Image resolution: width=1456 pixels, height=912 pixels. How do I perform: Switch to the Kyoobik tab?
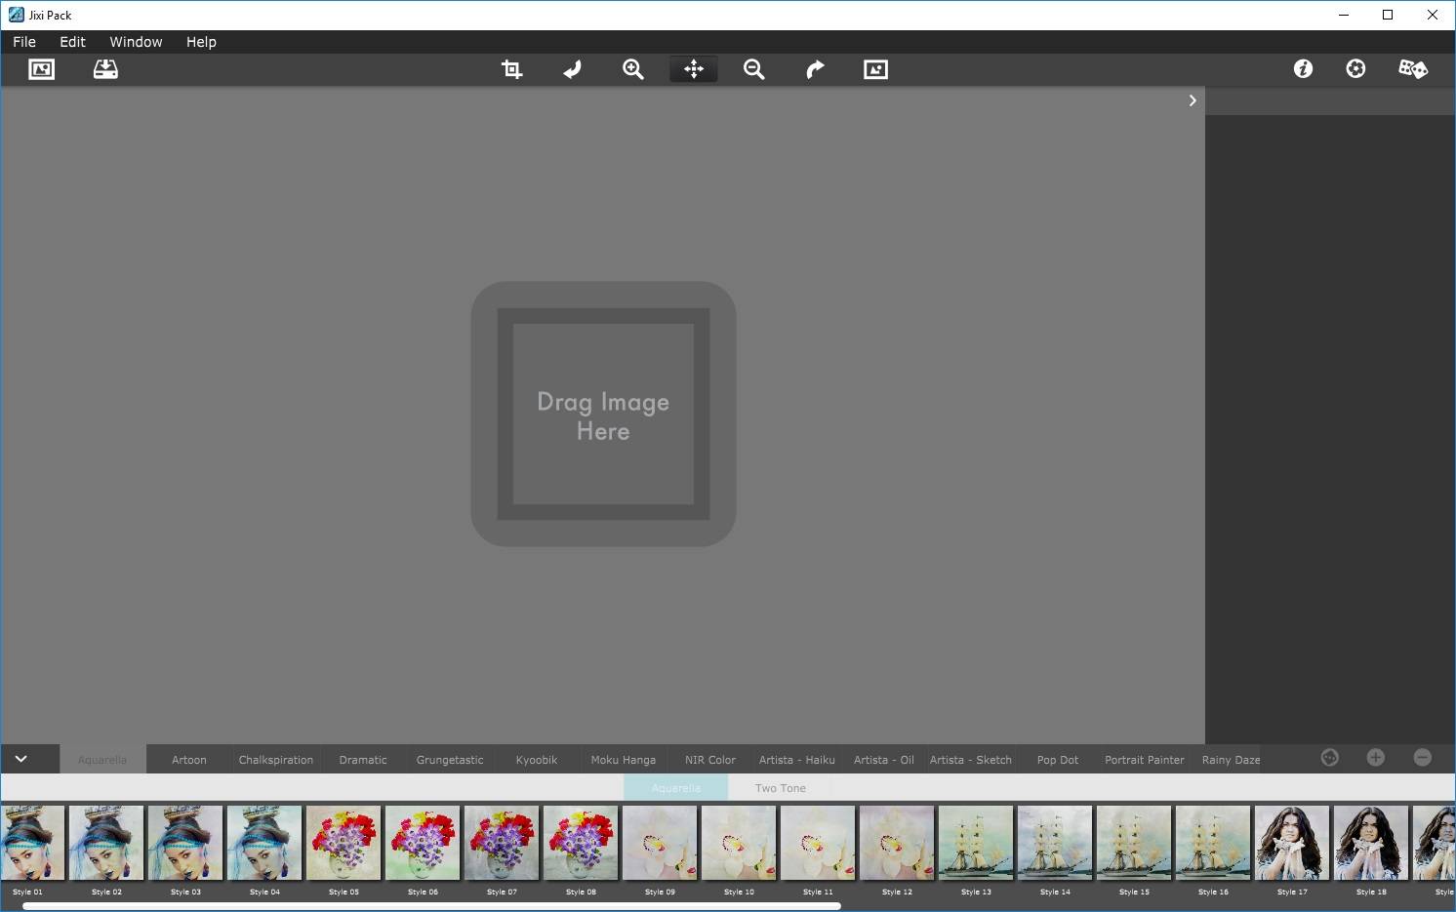[537, 760]
